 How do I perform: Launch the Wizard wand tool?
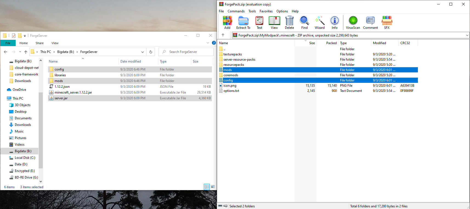(320, 22)
